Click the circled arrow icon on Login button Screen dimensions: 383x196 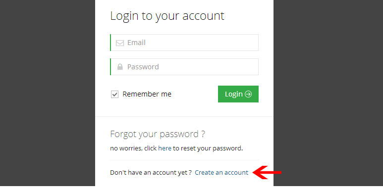248,94
